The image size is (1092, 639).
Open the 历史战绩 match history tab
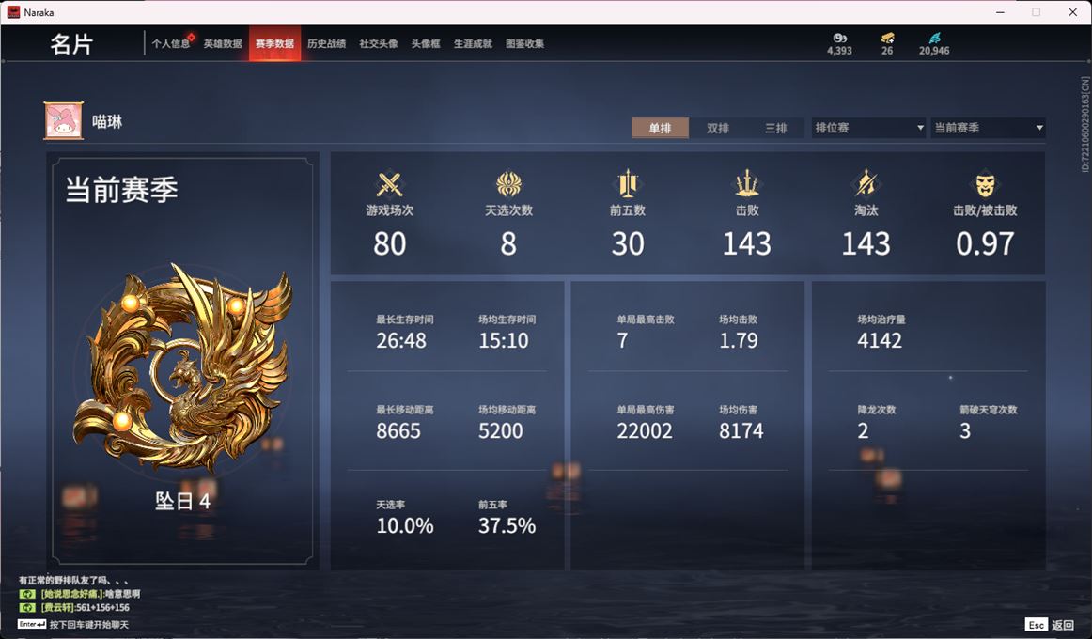(x=327, y=44)
